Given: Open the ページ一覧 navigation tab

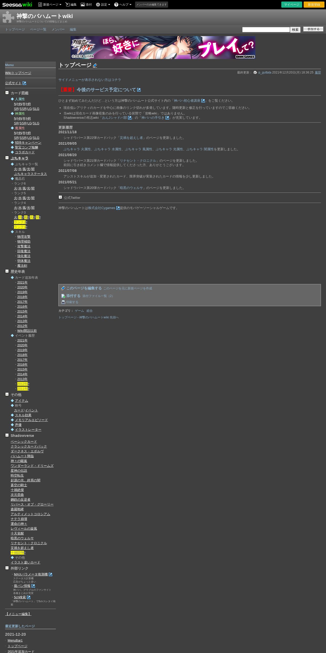Looking at the screenshot, I should pos(38,29).
